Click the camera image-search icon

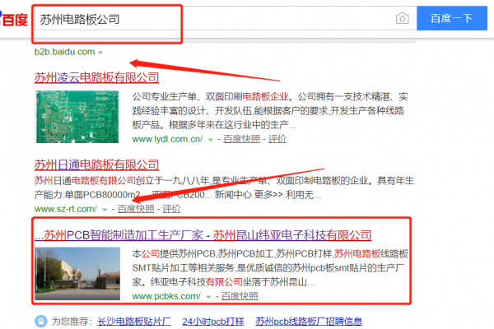tap(402, 19)
